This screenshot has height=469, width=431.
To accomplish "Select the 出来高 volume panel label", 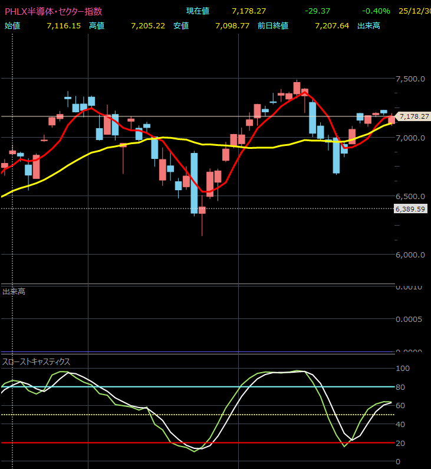I will [14, 291].
